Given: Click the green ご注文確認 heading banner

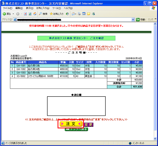Looking at the screenshot, I should [x=76, y=38].
